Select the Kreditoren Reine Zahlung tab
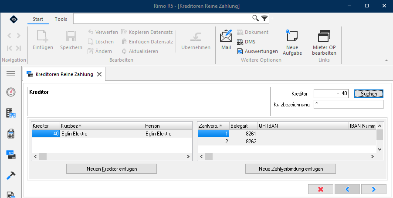 pos(64,74)
